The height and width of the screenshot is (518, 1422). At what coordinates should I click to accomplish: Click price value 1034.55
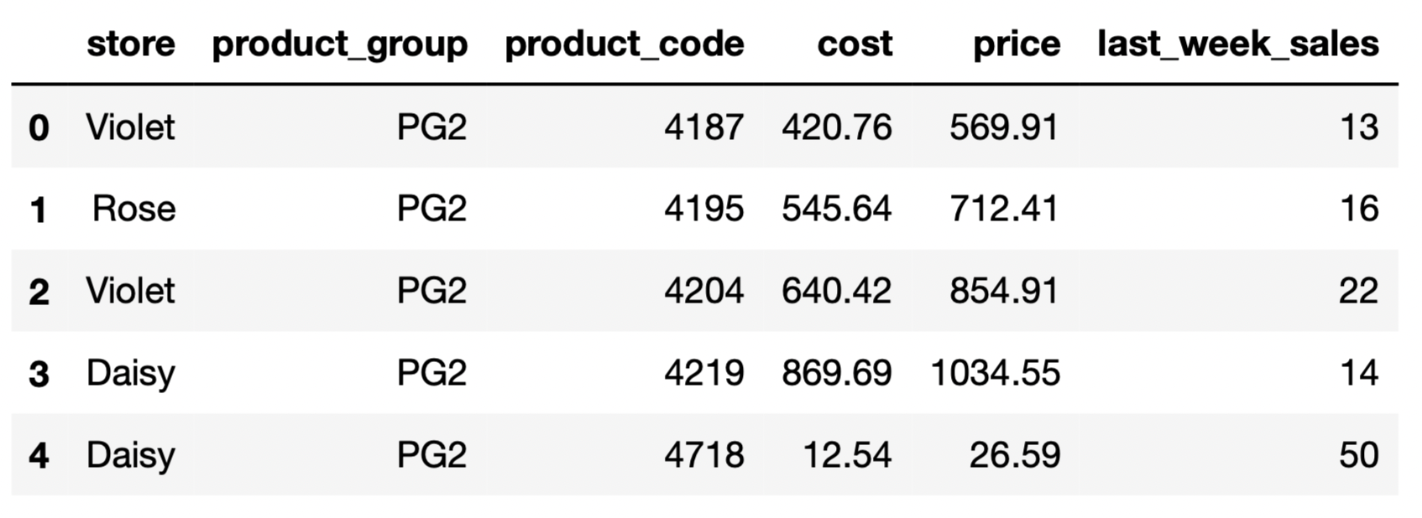click(995, 373)
